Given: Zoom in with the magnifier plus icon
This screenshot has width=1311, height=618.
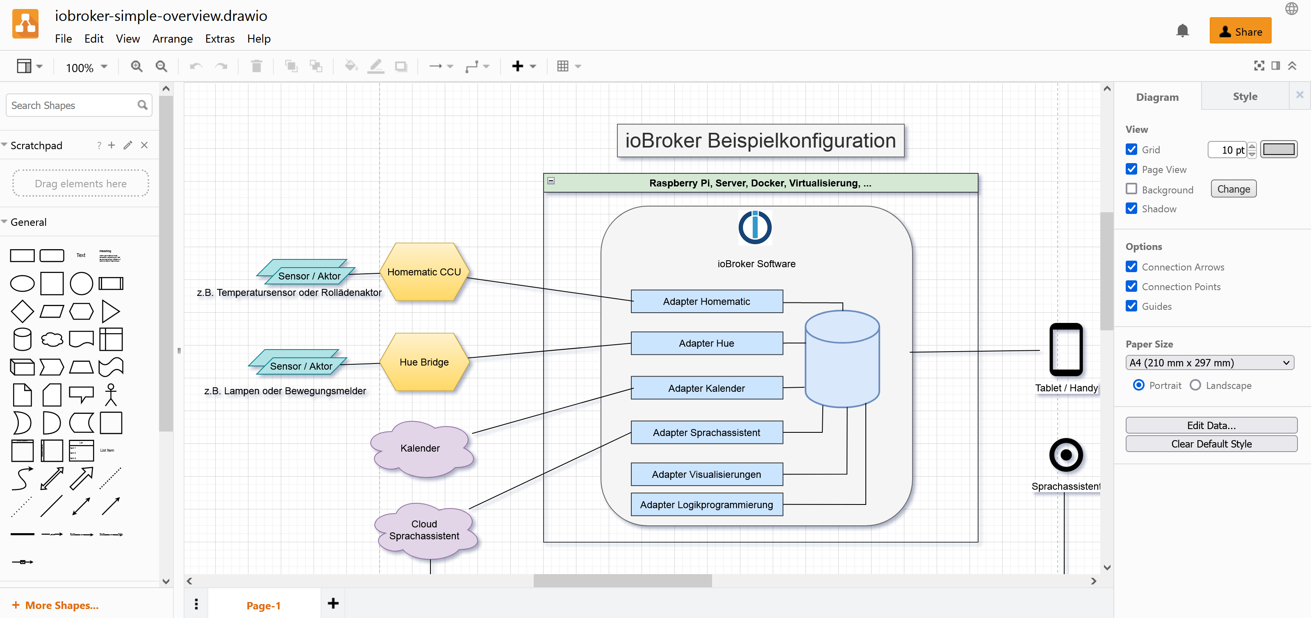Looking at the screenshot, I should coord(137,66).
